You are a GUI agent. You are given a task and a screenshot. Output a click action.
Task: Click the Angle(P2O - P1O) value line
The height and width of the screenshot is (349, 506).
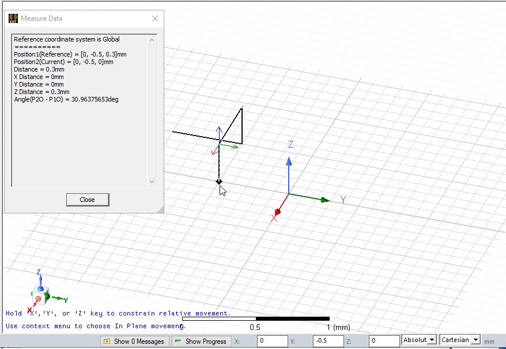point(66,99)
